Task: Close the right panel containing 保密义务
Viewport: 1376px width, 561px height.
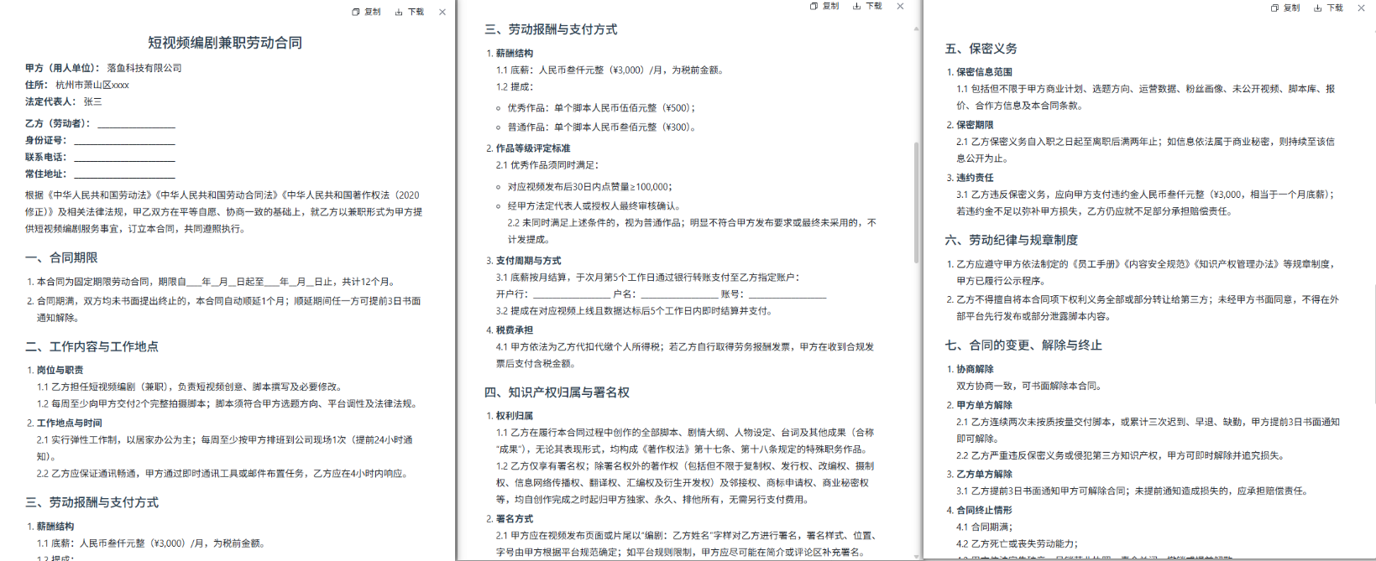Action: point(1362,8)
